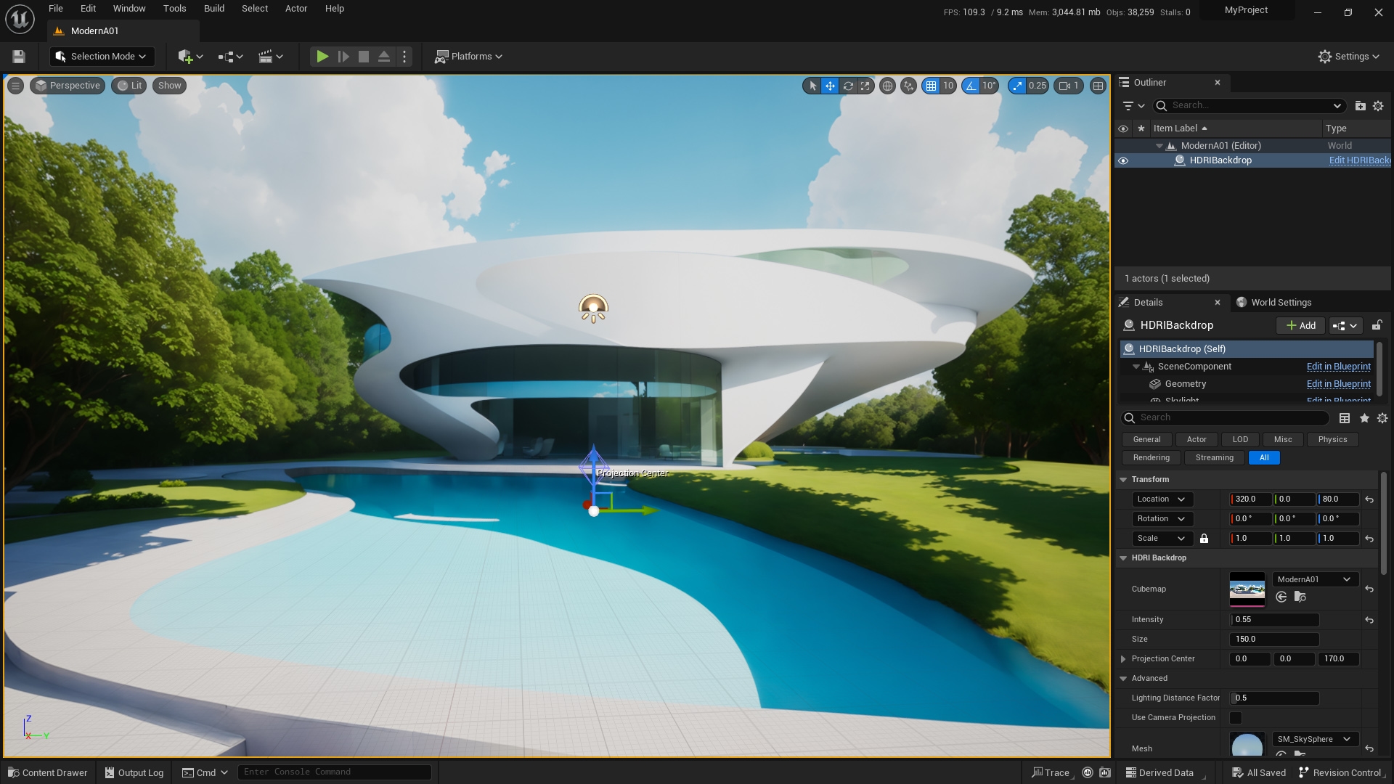Image resolution: width=1394 pixels, height=784 pixels.
Task: Save the current level
Action: click(x=18, y=56)
